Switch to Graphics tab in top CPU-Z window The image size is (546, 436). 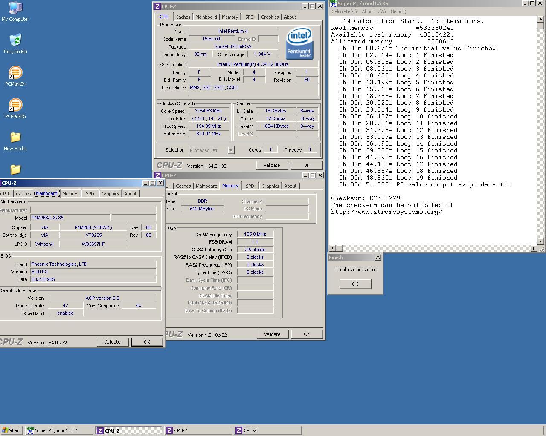point(270,17)
